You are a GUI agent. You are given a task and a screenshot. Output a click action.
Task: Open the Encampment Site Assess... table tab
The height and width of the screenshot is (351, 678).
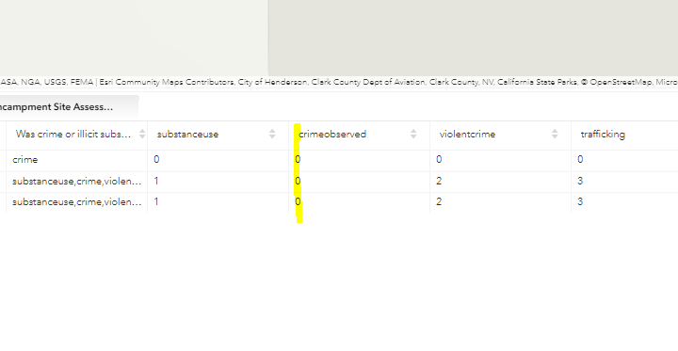(69, 106)
